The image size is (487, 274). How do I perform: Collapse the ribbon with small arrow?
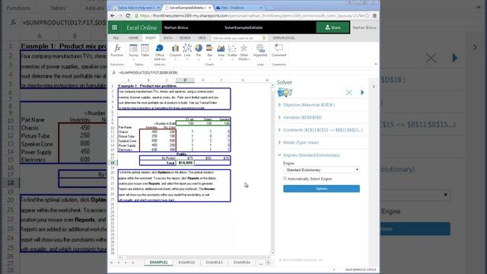pos(375,64)
